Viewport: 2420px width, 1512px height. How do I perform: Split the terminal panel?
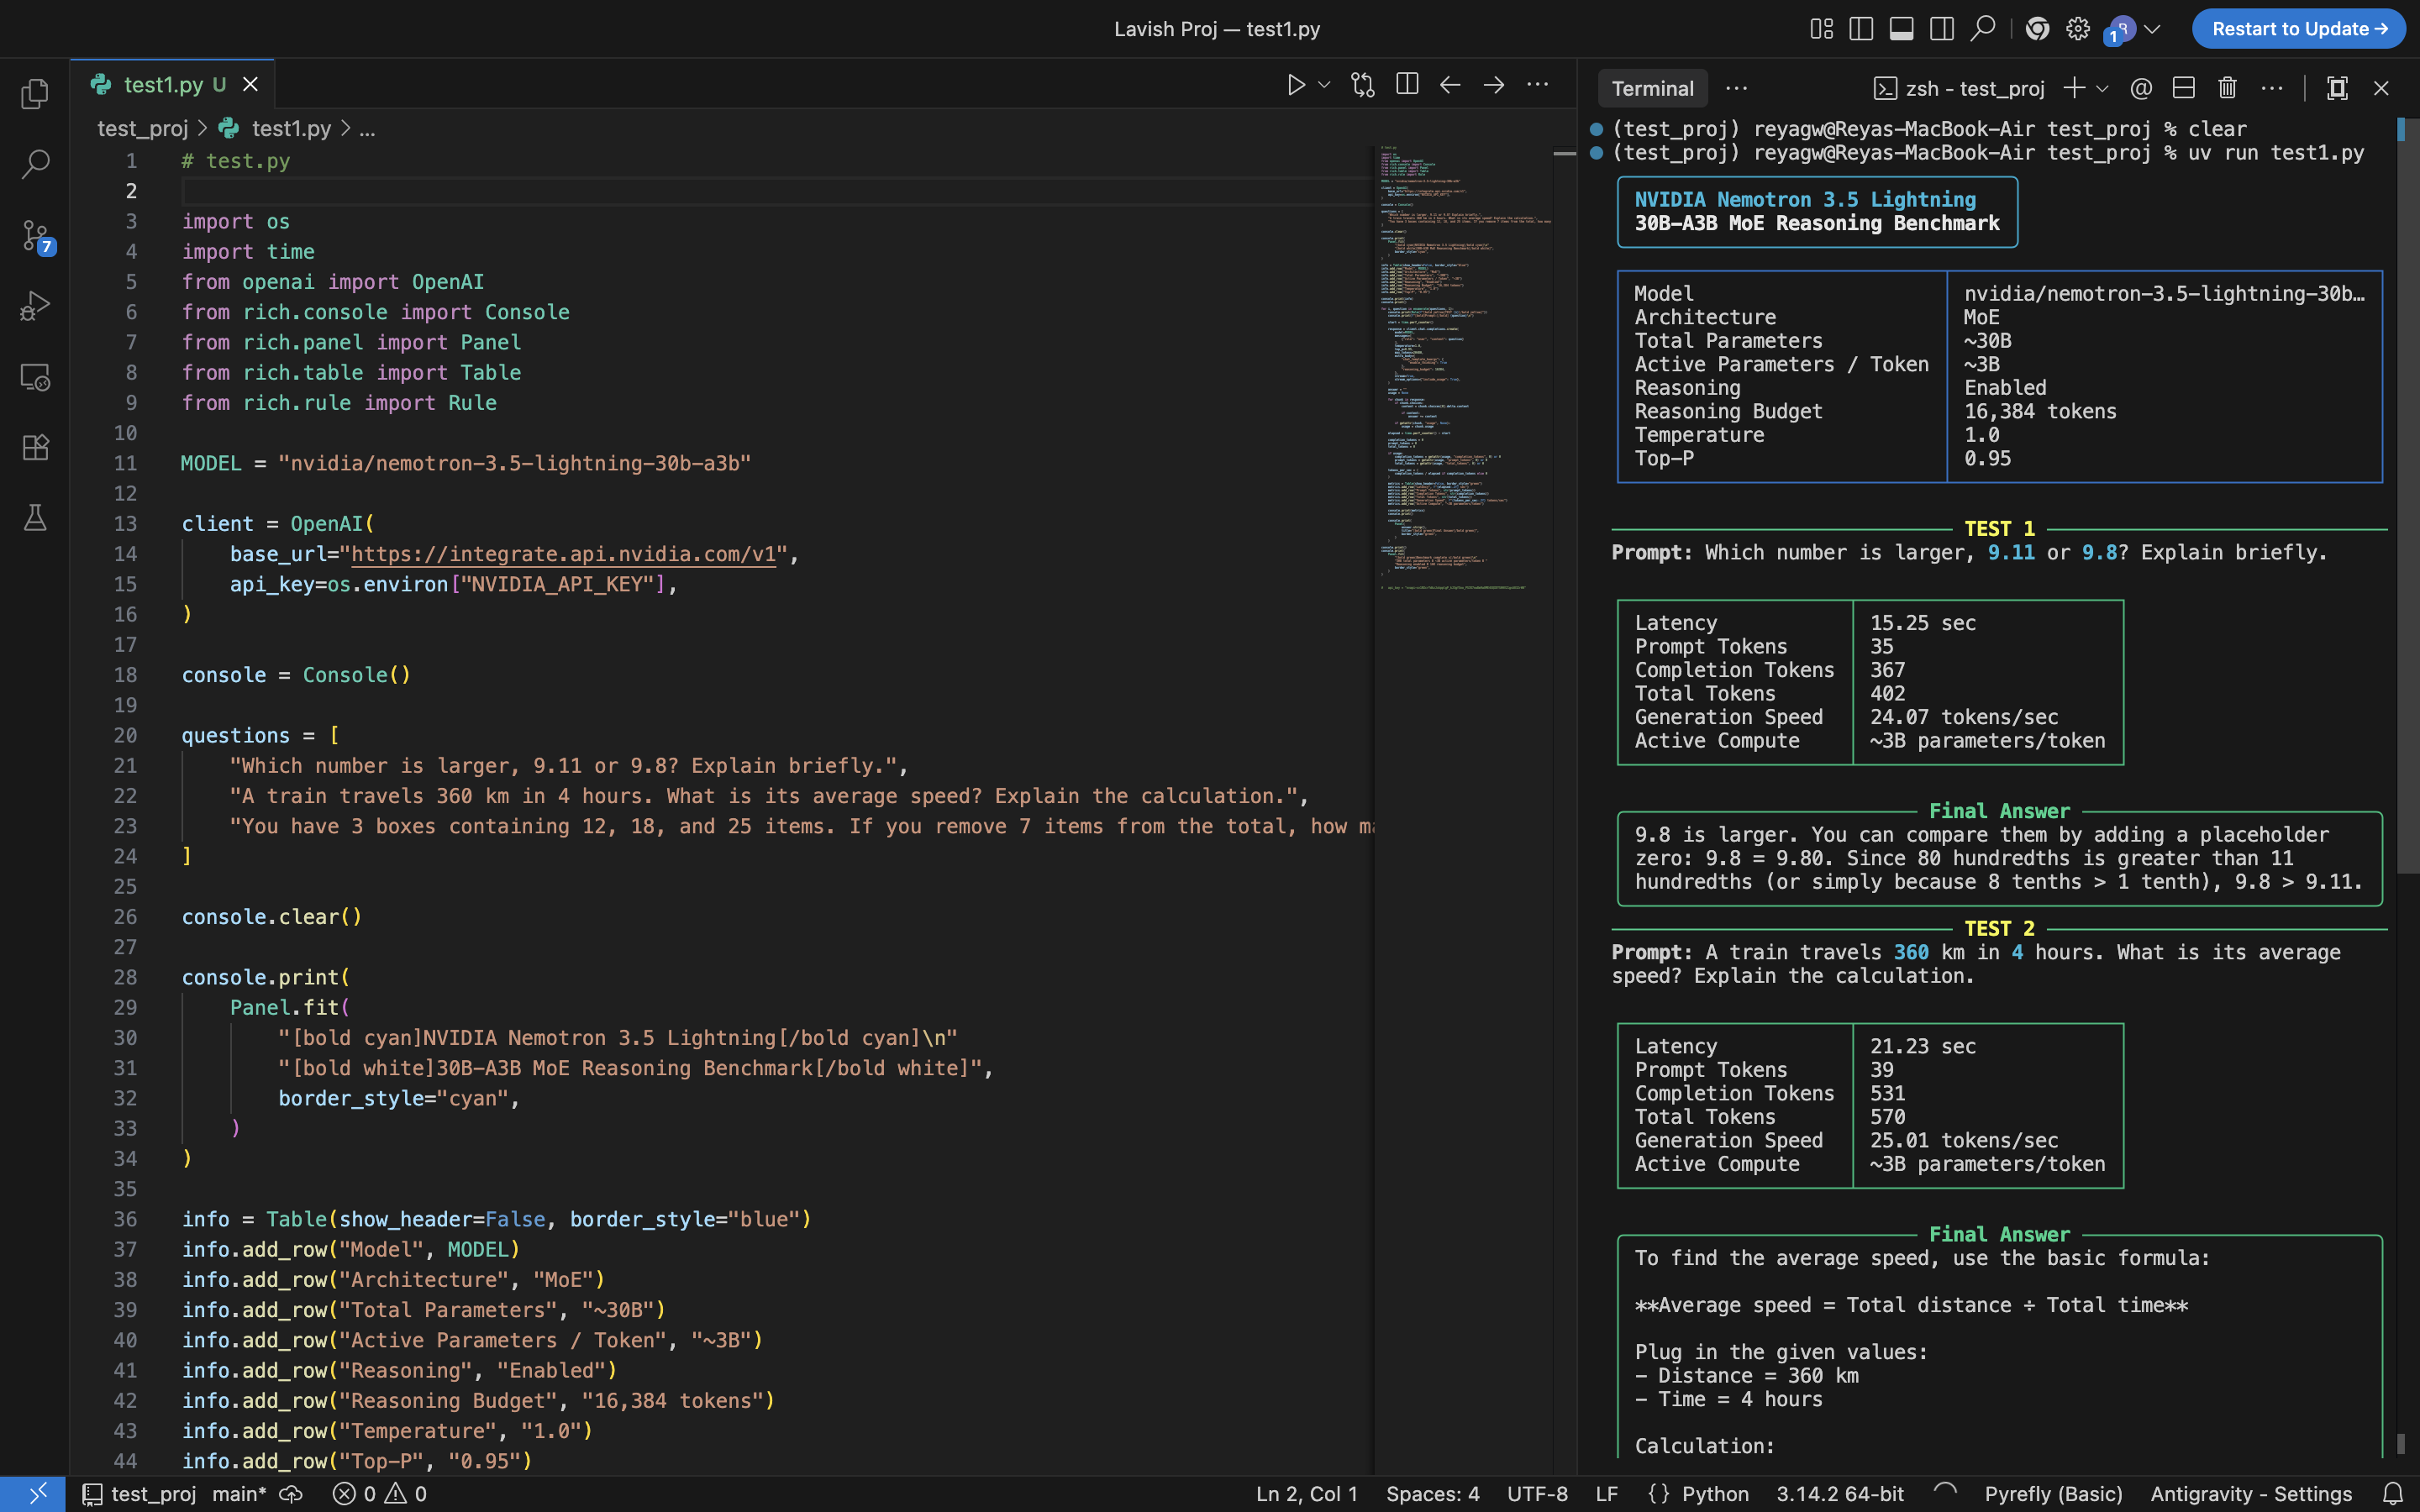(x=2184, y=88)
